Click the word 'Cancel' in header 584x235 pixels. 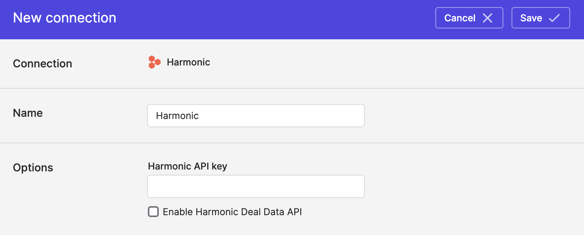click(x=460, y=18)
